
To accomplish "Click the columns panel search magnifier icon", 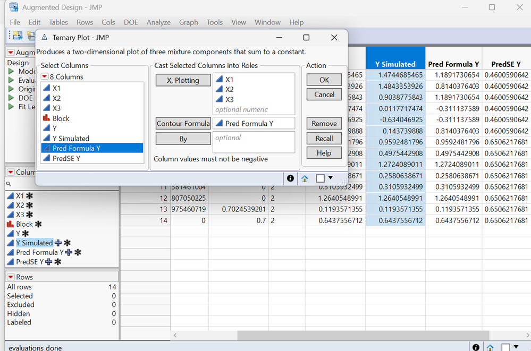I will [x=9, y=184].
